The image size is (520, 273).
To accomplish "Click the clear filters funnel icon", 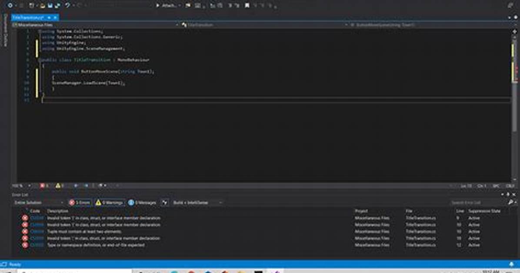I will 164,202.
